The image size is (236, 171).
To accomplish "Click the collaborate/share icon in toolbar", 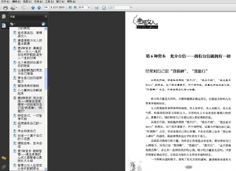I will (x=13, y=7).
